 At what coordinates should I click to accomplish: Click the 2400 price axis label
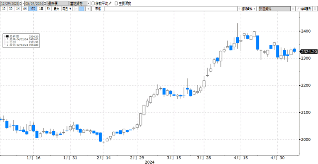coord(305,31)
